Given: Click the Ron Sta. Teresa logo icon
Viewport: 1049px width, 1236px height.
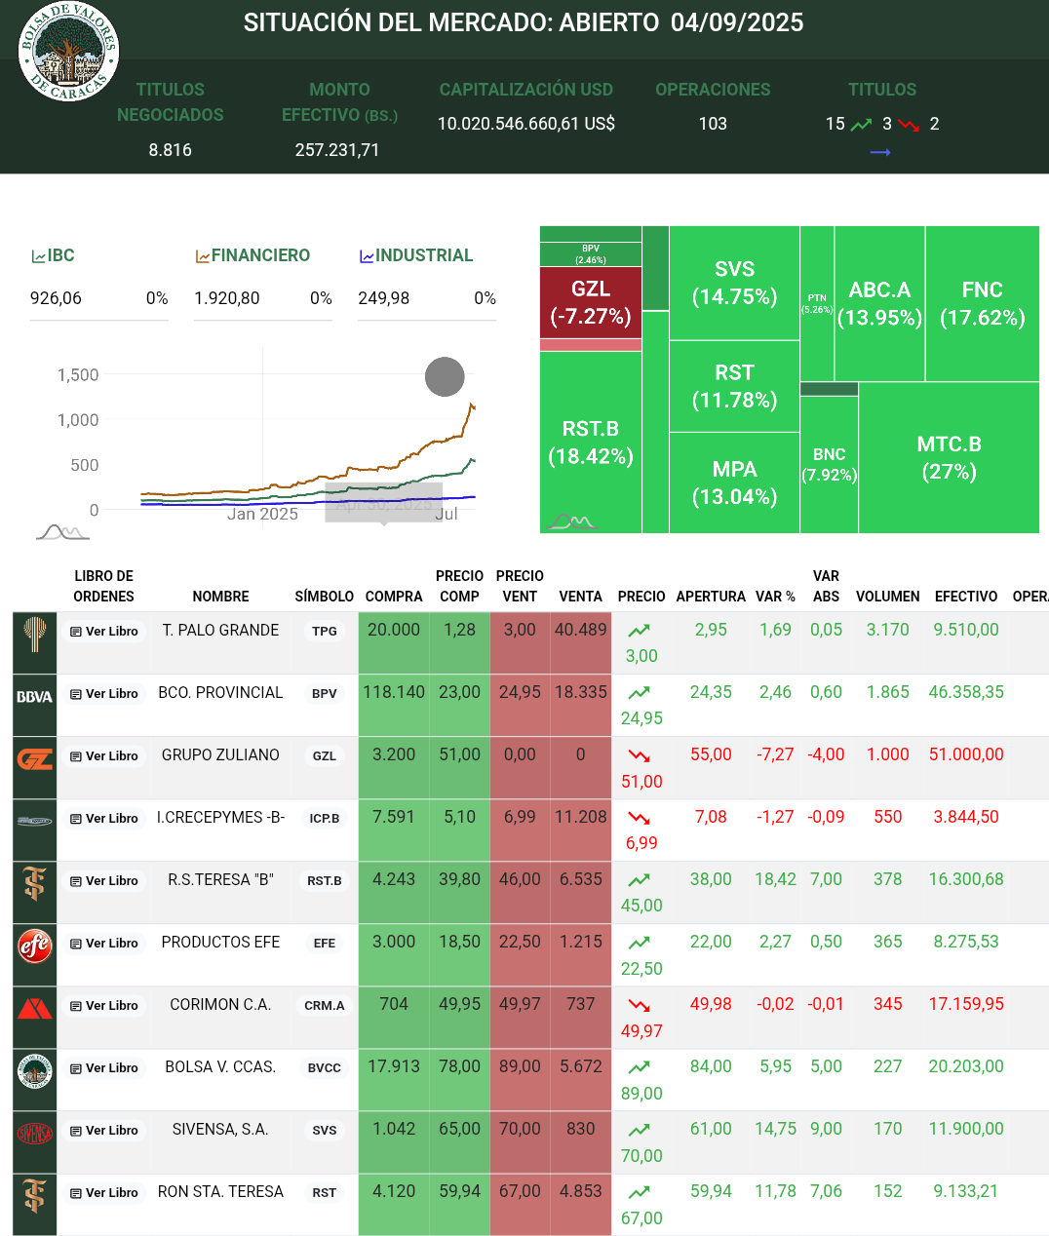Looking at the screenshot, I should [35, 1195].
